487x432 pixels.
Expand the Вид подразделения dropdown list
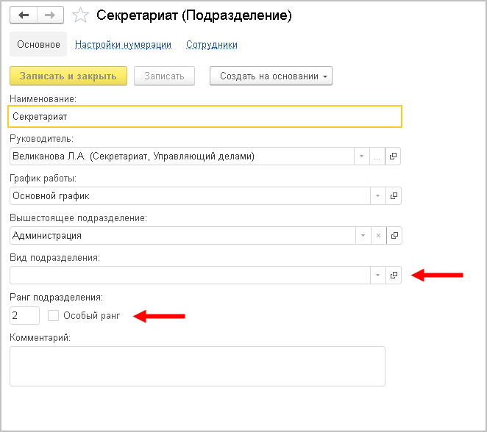(377, 276)
